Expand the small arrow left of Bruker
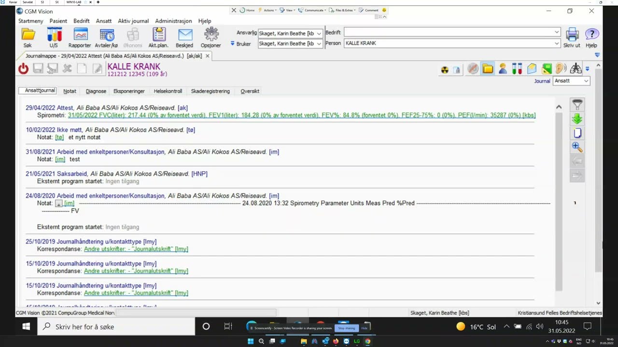This screenshot has height=347, width=618. 232,43
